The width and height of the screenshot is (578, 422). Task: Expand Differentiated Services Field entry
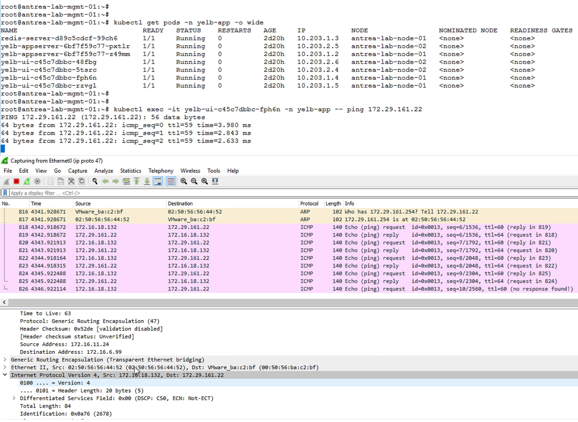point(14,398)
